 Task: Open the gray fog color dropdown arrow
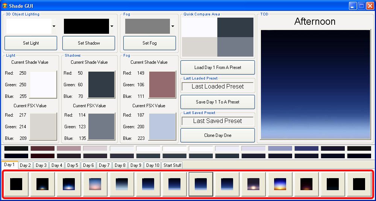point(173,26)
